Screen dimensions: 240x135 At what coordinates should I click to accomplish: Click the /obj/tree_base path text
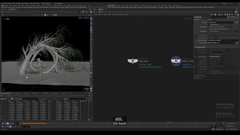pos(145,64)
